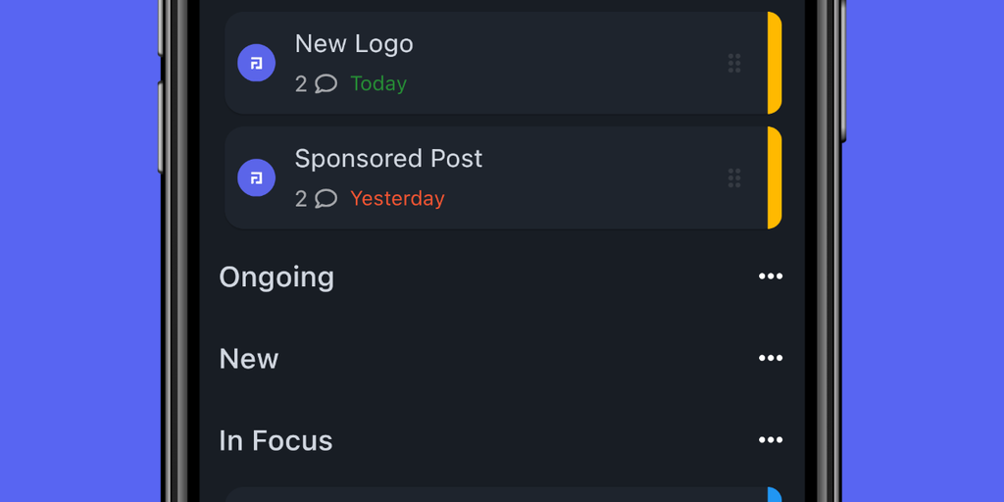The height and width of the screenshot is (502, 1004).
Task: Click the yellow color bar on Sponsored Post
Action: pos(775,177)
